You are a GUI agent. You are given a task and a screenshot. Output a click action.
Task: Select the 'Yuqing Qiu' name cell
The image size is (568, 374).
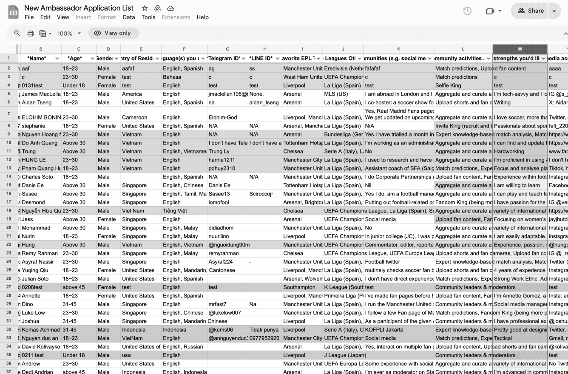click(41, 270)
